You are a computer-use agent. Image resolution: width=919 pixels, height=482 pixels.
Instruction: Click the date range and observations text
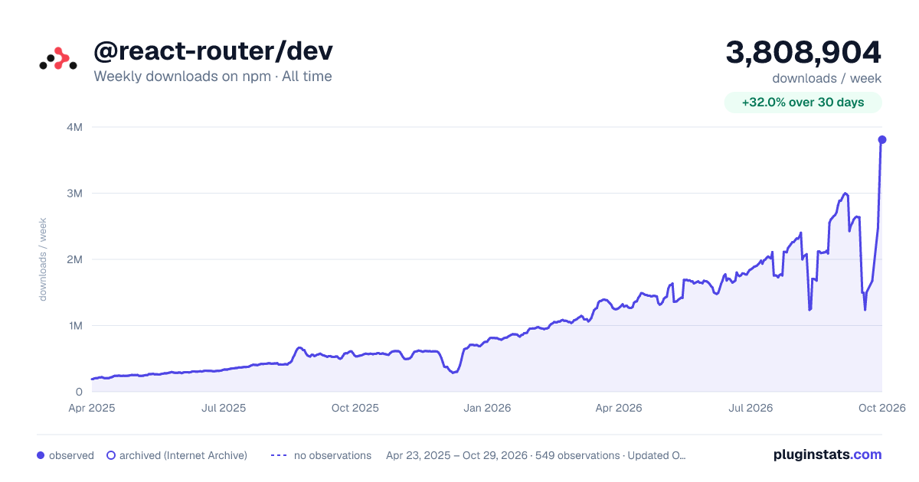click(x=536, y=455)
